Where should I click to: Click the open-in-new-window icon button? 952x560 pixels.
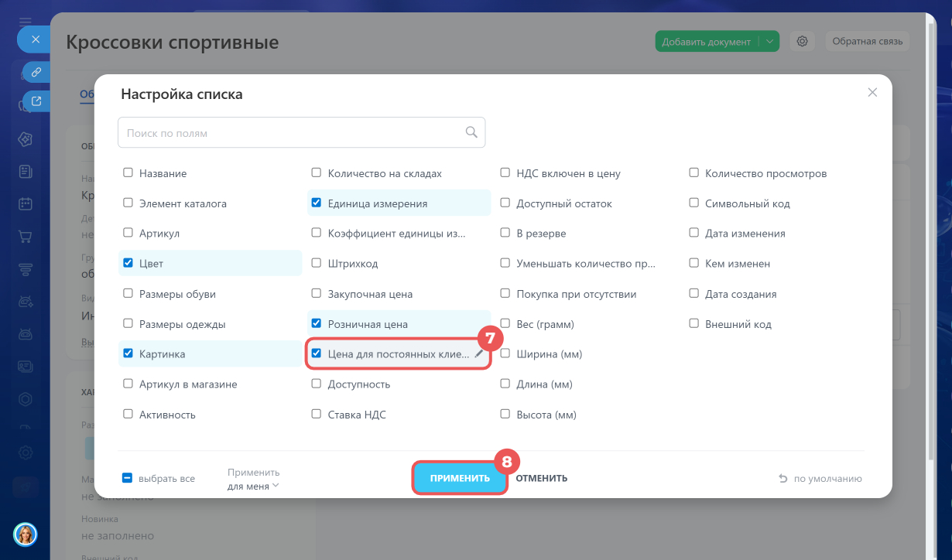(36, 101)
